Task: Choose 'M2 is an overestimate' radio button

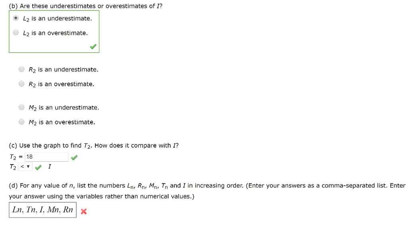Action: click(22, 122)
